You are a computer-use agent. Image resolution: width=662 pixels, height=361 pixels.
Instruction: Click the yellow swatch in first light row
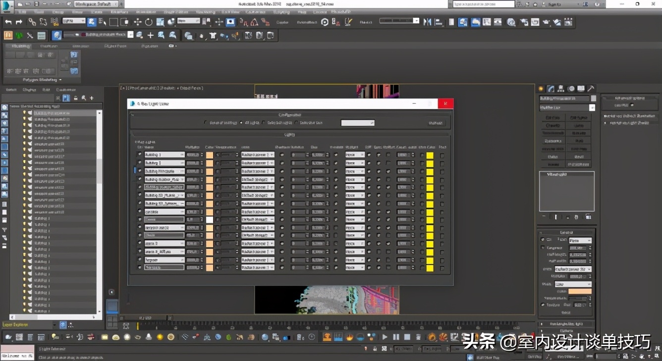[x=430, y=155]
